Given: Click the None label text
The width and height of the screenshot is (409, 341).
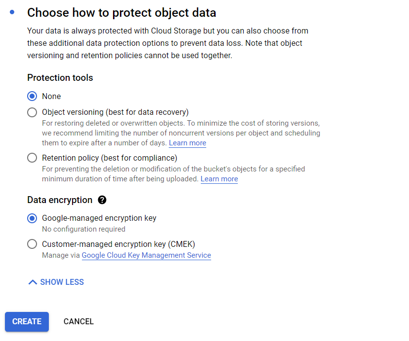Looking at the screenshot, I should (51, 97).
